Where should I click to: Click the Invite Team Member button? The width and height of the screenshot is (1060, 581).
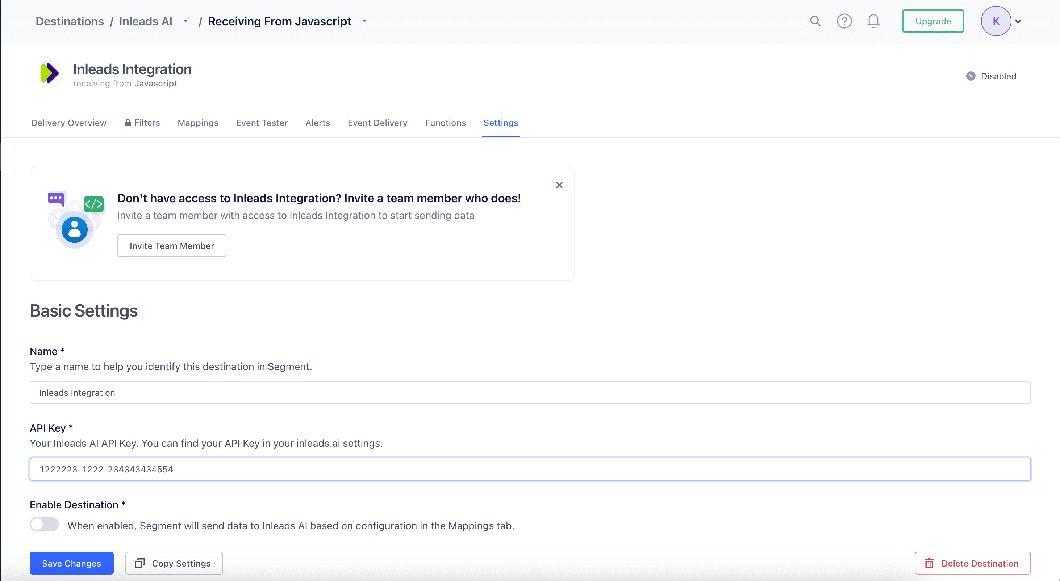point(171,245)
